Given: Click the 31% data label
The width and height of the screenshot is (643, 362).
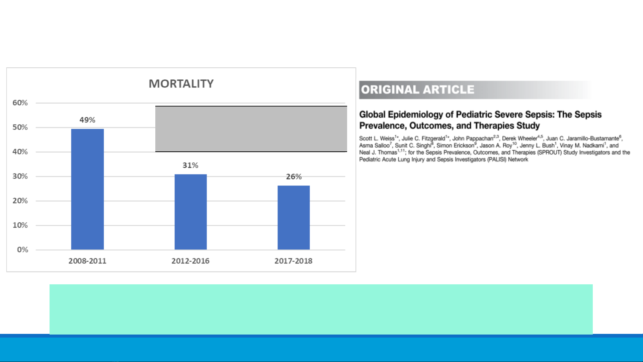Looking at the screenshot, I should 190,165.
